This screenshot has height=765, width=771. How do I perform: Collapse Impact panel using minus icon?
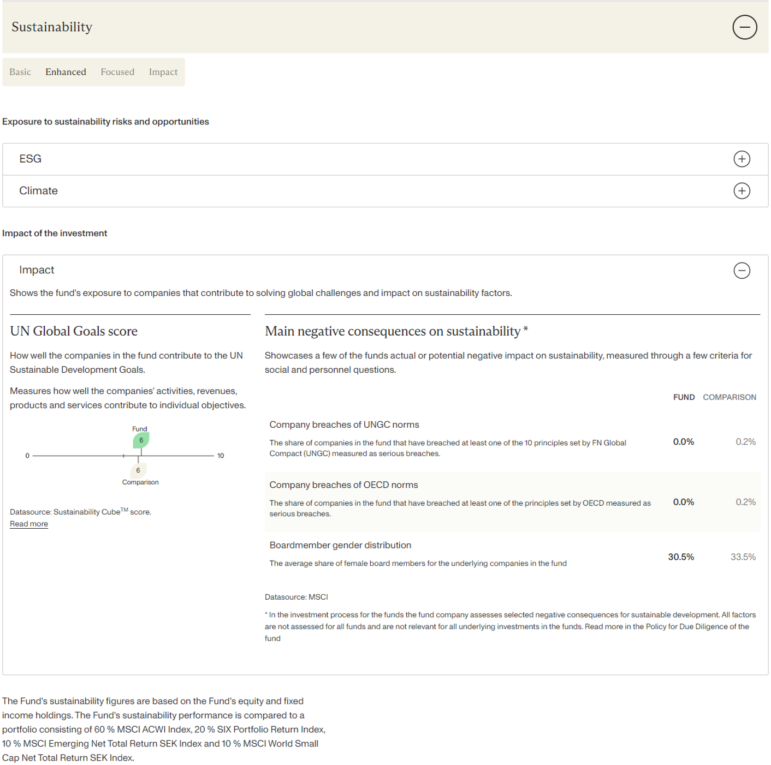click(742, 271)
